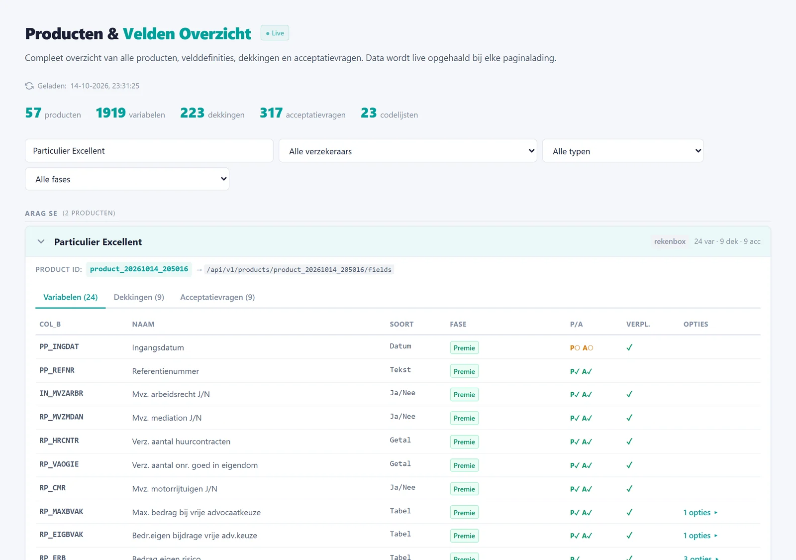Open the Alle typen dropdown
This screenshot has height=560, width=796.
point(623,151)
